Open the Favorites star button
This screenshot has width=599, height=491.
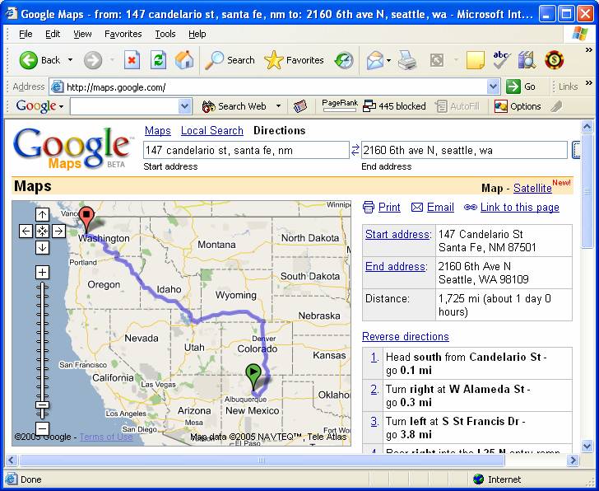(x=273, y=60)
